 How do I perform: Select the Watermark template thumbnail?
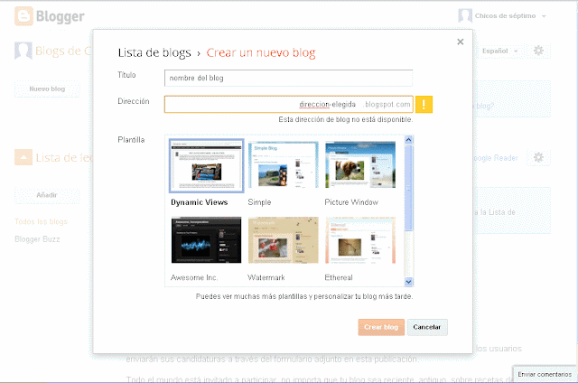click(283, 240)
